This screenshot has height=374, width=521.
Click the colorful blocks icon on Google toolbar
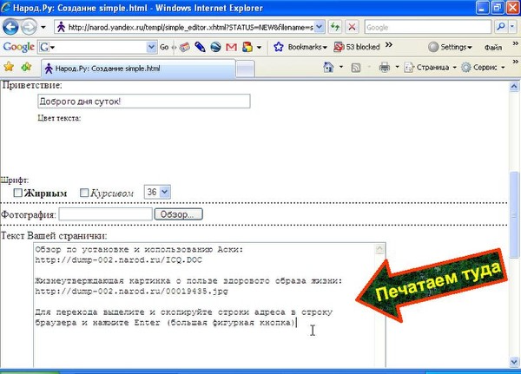[x=247, y=47]
